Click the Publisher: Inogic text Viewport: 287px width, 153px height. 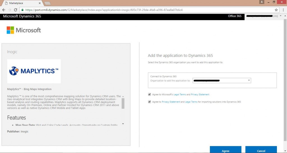pyautogui.click(x=18, y=131)
